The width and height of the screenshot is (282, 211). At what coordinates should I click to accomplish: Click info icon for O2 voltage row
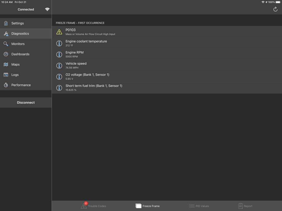tap(59, 77)
